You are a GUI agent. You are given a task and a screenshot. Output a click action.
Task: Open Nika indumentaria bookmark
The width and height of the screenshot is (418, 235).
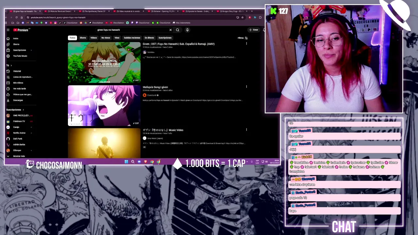(181, 23)
